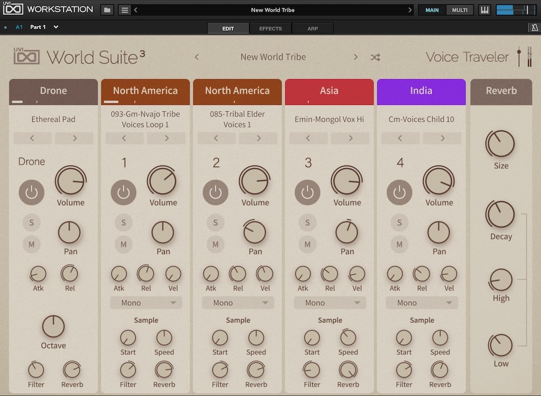
Task: Open layer 4 Mono dropdown
Action: [x=422, y=303]
